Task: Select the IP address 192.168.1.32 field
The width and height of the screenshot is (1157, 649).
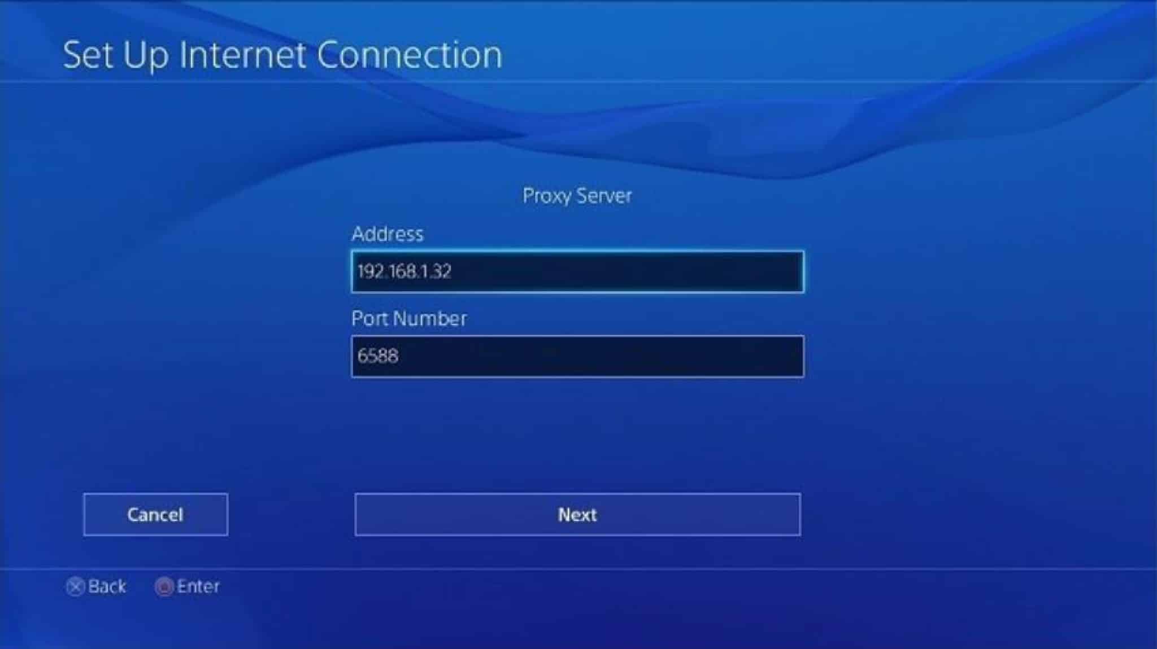Action: pos(578,271)
